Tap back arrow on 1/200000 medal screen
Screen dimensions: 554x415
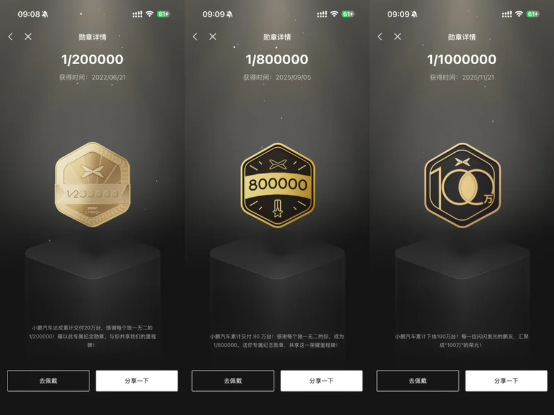coord(11,36)
